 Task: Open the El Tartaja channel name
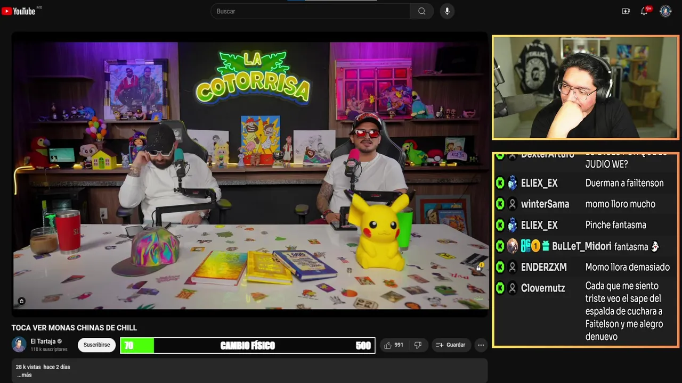pyautogui.click(x=43, y=342)
